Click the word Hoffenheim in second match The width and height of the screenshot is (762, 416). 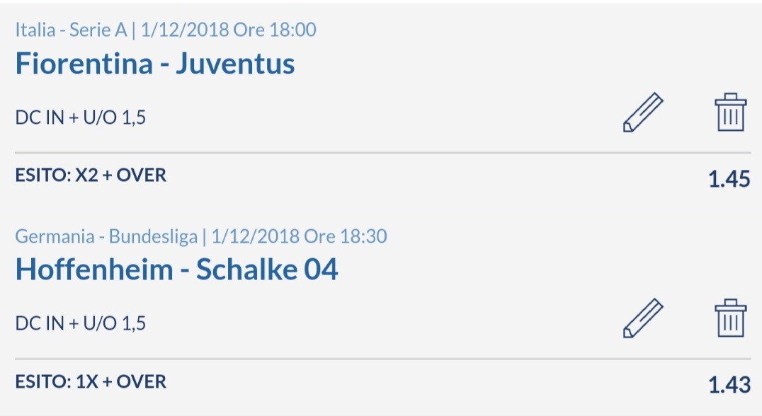[x=94, y=270]
